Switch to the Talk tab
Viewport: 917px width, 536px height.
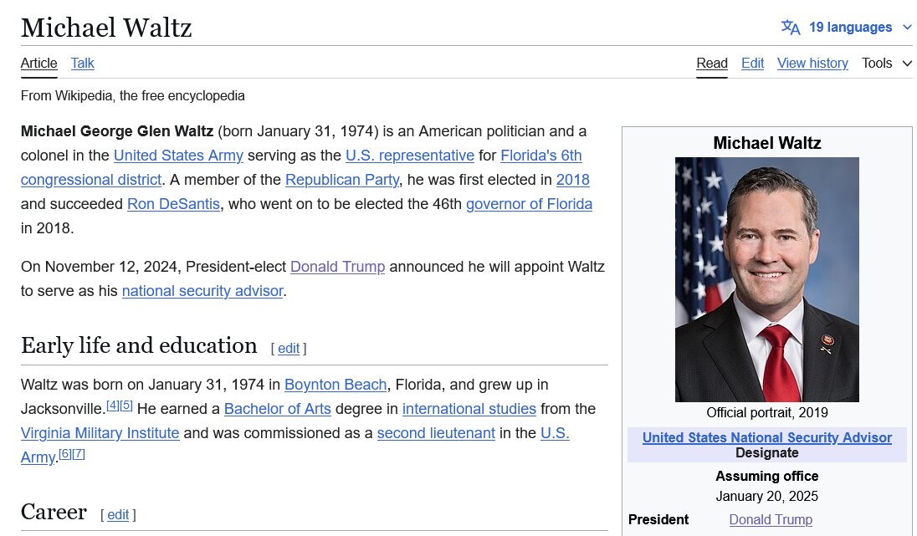click(x=83, y=64)
